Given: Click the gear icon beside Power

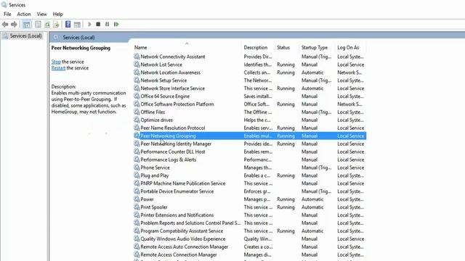Looking at the screenshot, I should pos(137,199).
